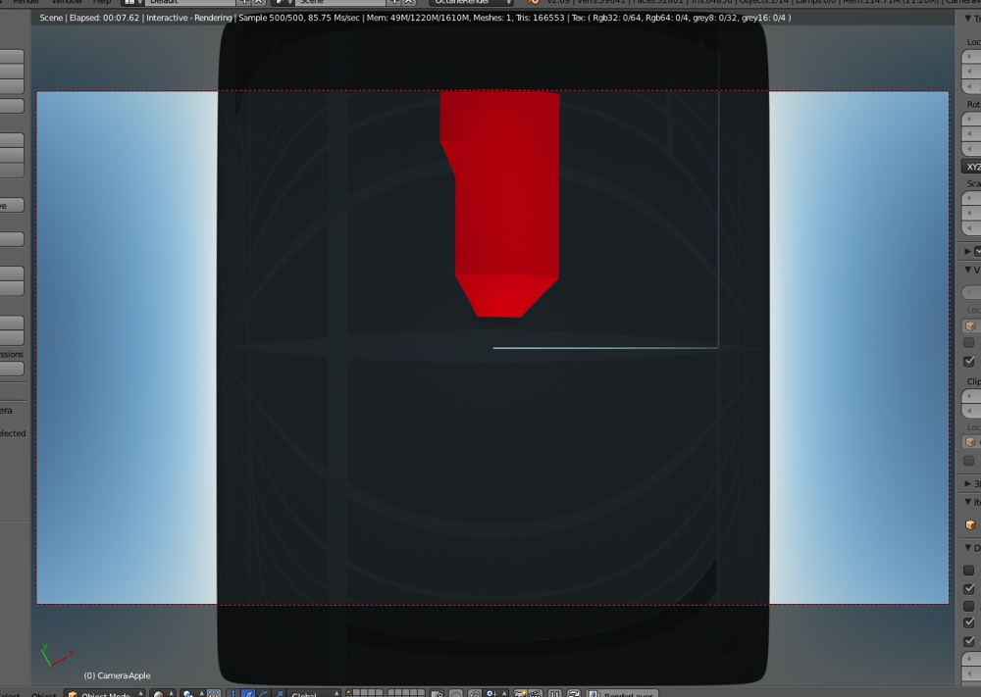Click the OpenGL render animation clapper icon

pyautogui.click(x=535, y=694)
